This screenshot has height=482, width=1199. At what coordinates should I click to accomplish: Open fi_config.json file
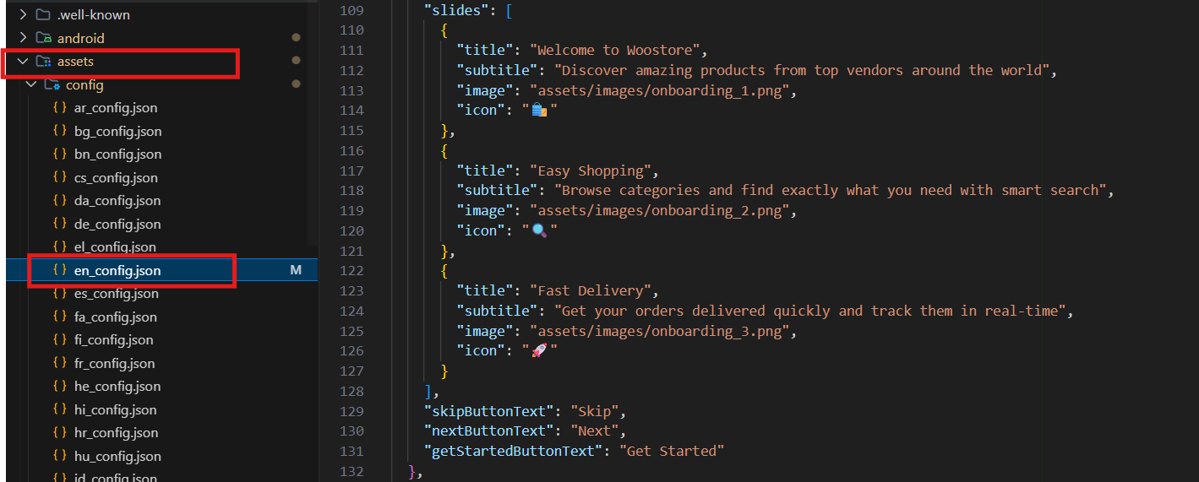pyautogui.click(x=114, y=340)
